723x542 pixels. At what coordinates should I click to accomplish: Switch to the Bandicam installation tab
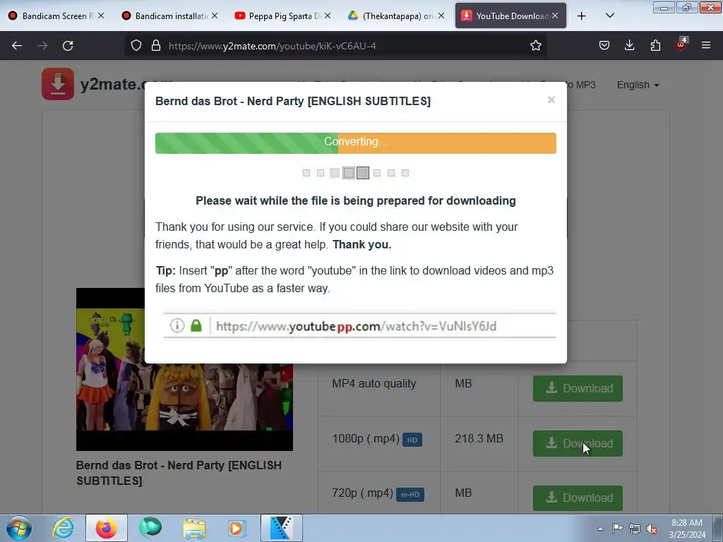[x=169, y=16]
